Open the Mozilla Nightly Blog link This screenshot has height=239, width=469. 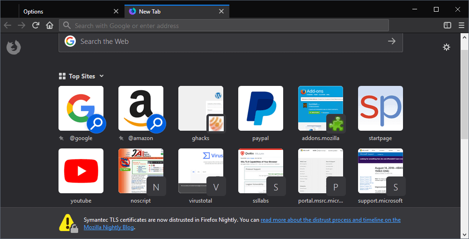point(109,227)
